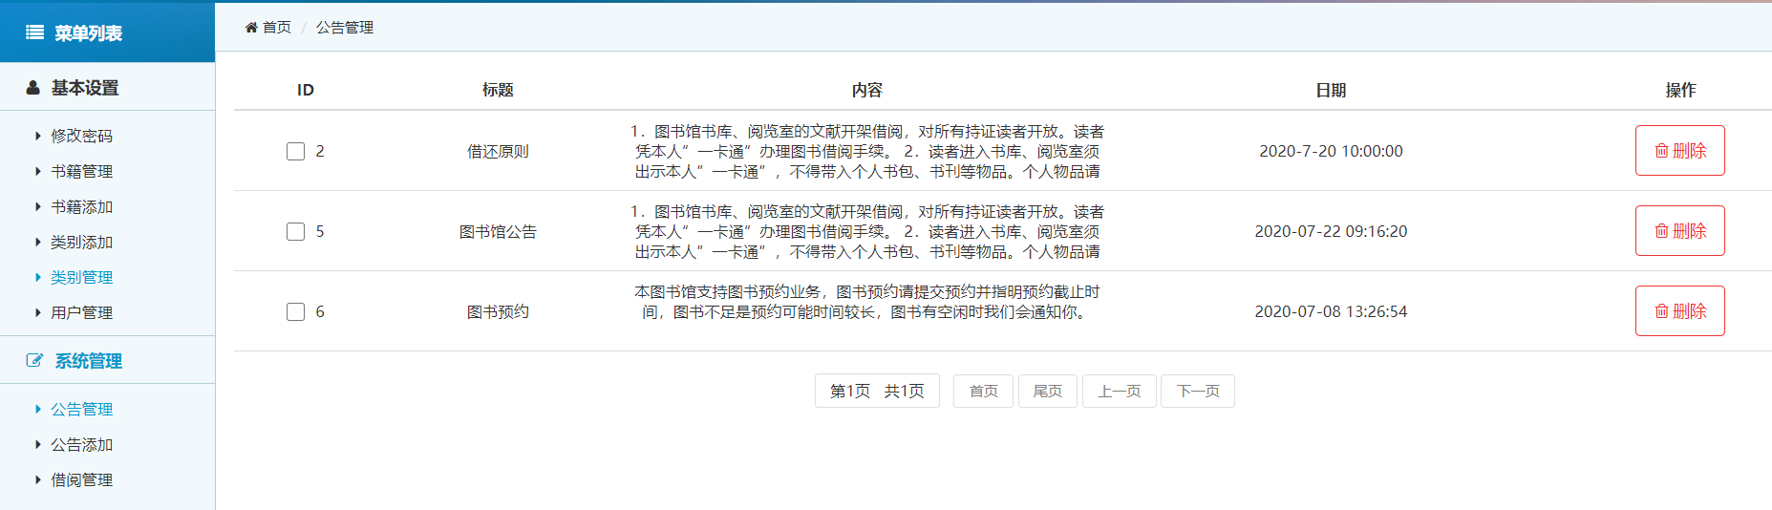Collapse the 系统管理 menu section
This screenshot has height=510, width=1772.
[107, 360]
